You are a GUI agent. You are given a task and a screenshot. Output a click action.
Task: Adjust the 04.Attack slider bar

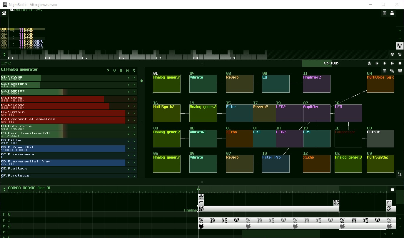click(63, 99)
